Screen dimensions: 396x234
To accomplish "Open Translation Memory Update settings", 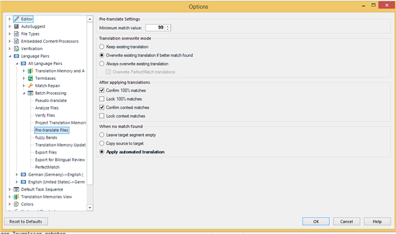I will pyautogui.click(x=61, y=145).
